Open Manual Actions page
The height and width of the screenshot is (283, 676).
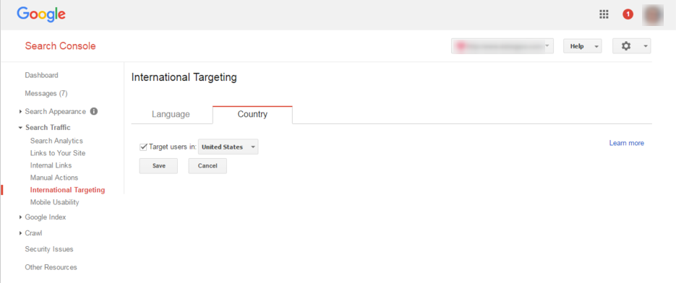click(x=54, y=178)
